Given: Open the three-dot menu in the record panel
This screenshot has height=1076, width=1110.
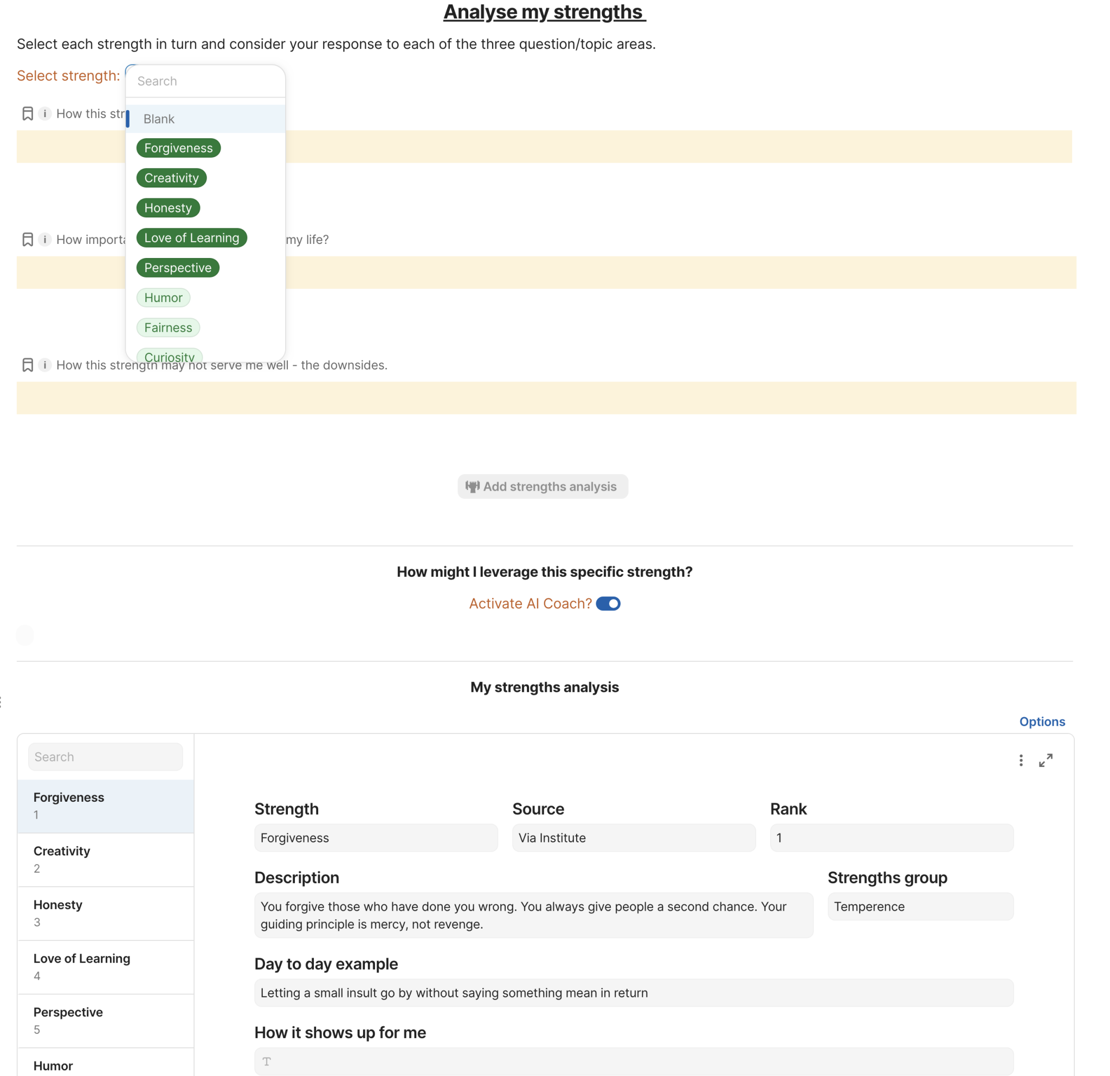Looking at the screenshot, I should pyautogui.click(x=1021, y=761).
